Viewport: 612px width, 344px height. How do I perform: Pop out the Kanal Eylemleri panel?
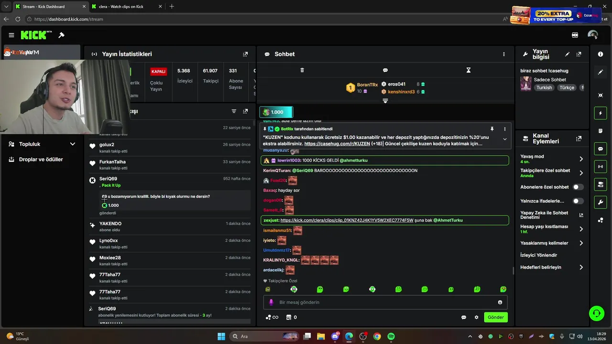coord(579,139)
